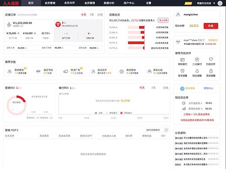Click the mangiochen profile icon

(x=178, y=14)
